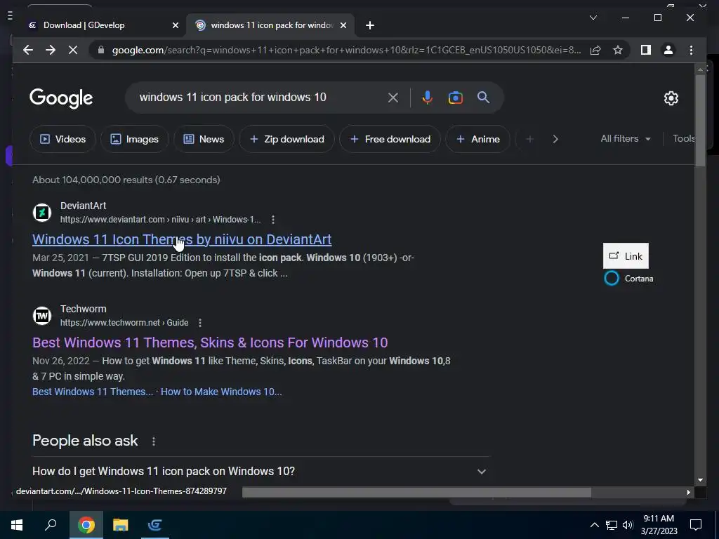
Task: Click the browser address bar URL
Action: [x=346, y=50]
